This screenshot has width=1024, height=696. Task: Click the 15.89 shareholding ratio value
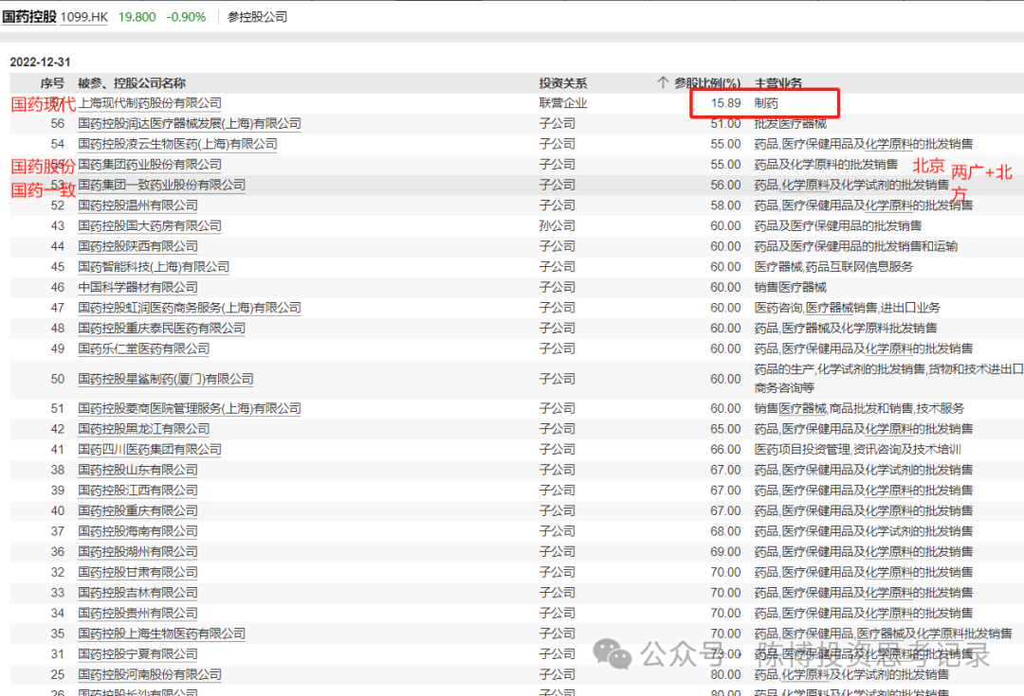click(x=725, y=103)
